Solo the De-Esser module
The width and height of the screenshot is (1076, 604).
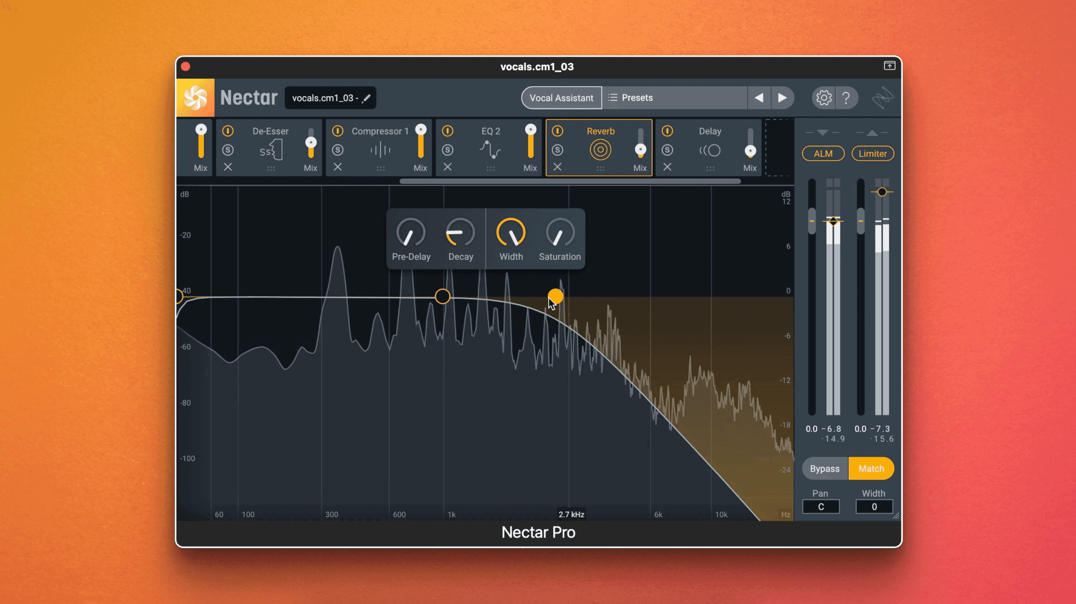[228, 150]
